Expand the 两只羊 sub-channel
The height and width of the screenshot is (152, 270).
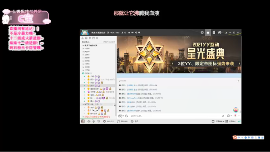pyautogui.click(x=83, y=52)
